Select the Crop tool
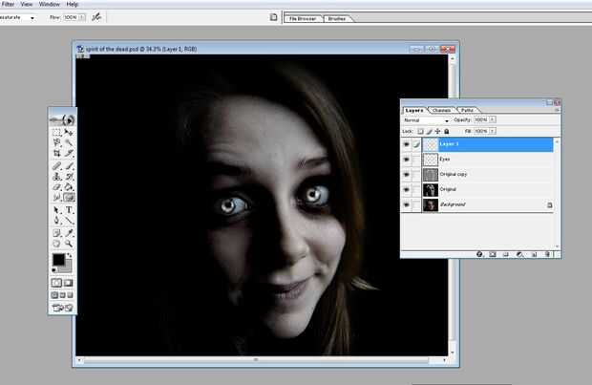This screenshot has height=385, width=592. (x=57, y=153)
